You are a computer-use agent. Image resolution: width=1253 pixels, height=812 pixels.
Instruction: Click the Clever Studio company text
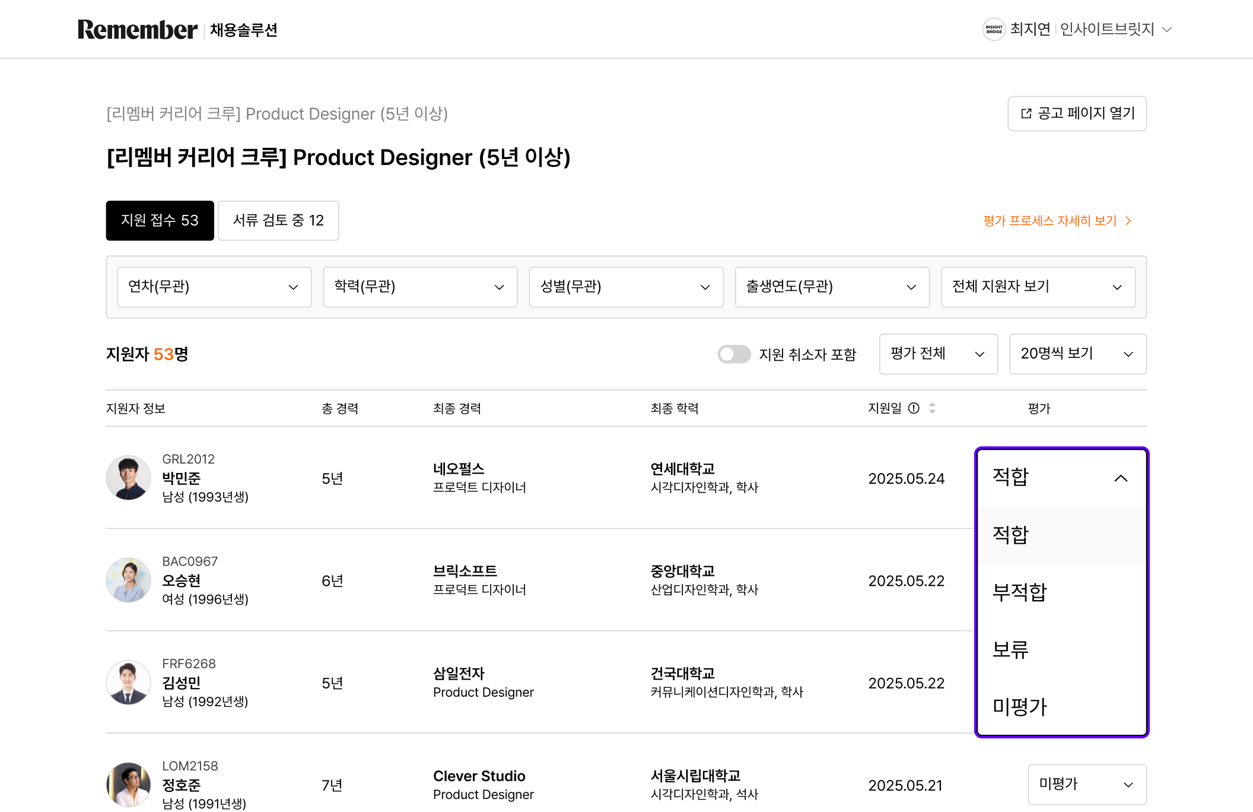[x=479, y=776]
